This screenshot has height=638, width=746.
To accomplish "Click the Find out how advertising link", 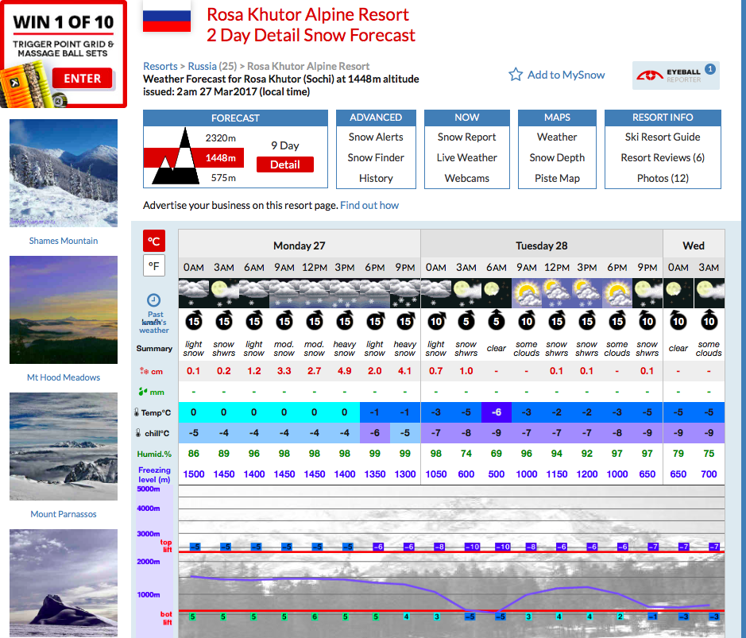I will tap(369, 206).
